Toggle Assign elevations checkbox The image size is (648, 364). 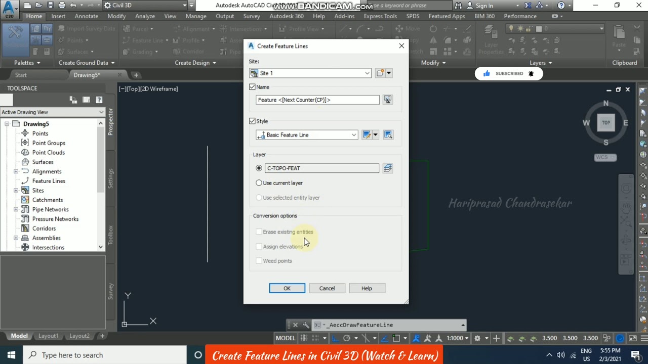(259, 247)
